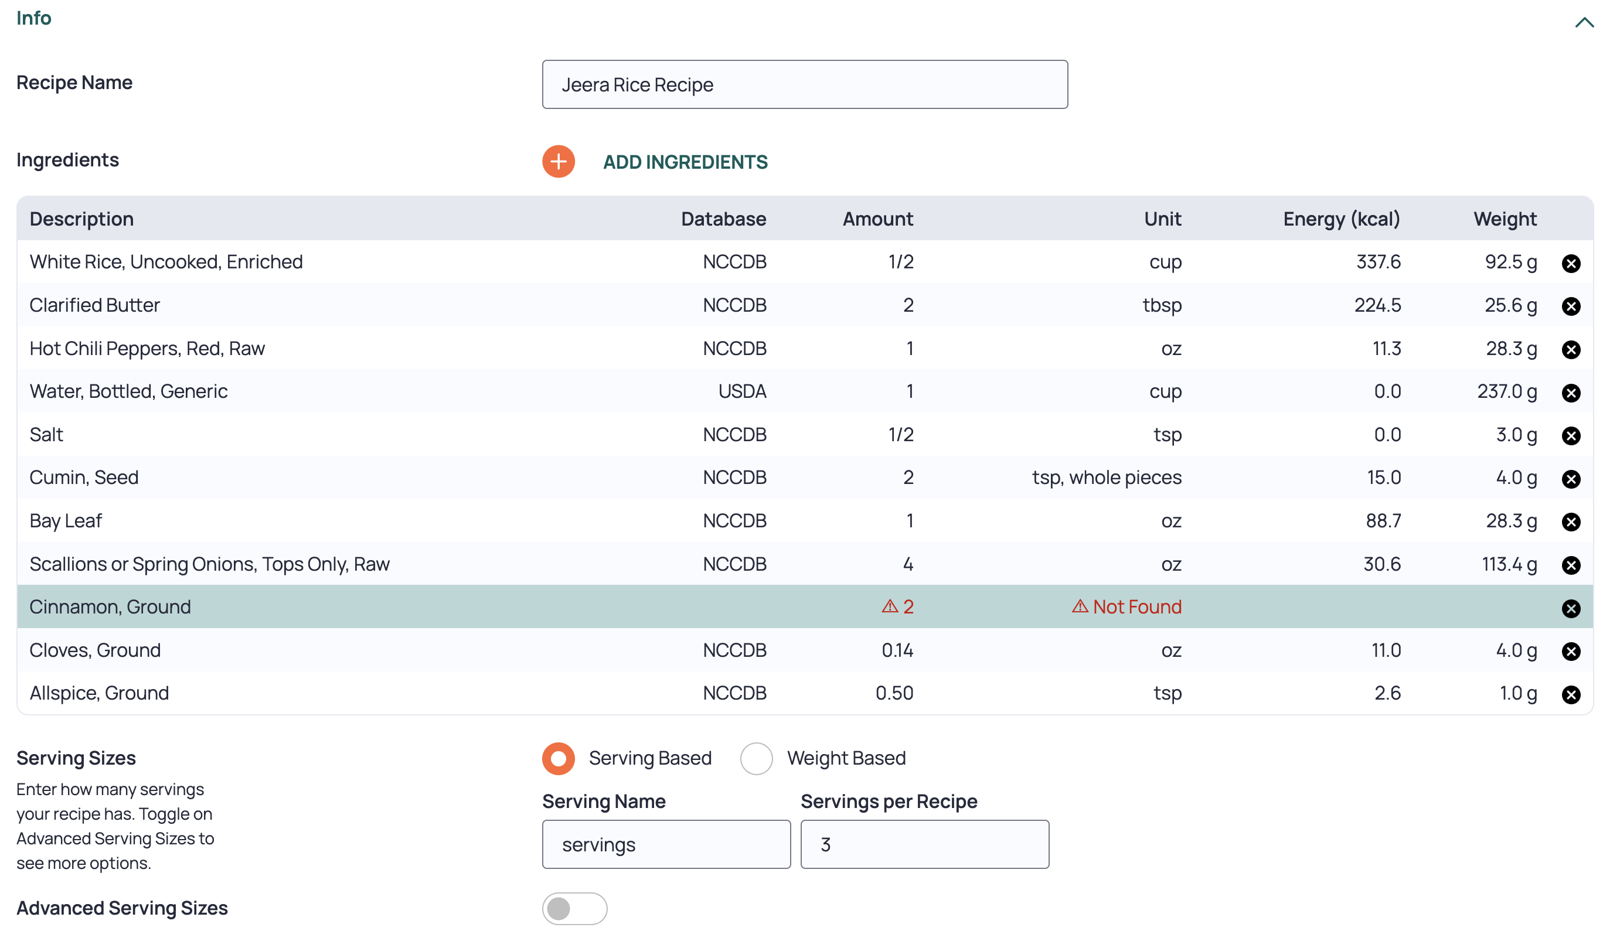Delete the Clarified Butter ingredient
1620x941 pixels.
tap(1571, 306)
